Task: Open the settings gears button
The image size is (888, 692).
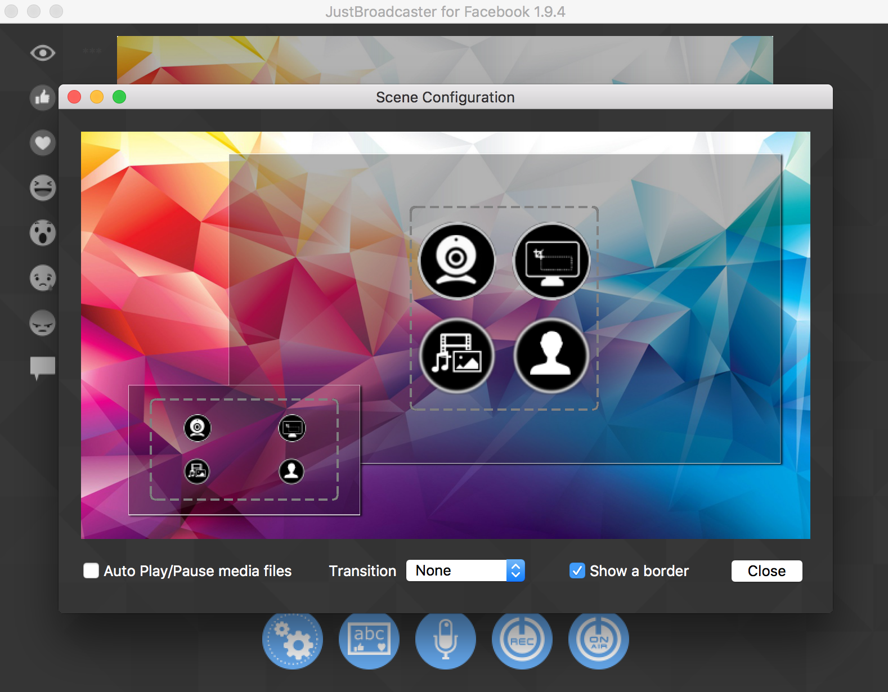Action: click(293, 640)
